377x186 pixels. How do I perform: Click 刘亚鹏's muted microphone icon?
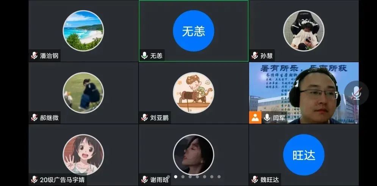[144, 117]
